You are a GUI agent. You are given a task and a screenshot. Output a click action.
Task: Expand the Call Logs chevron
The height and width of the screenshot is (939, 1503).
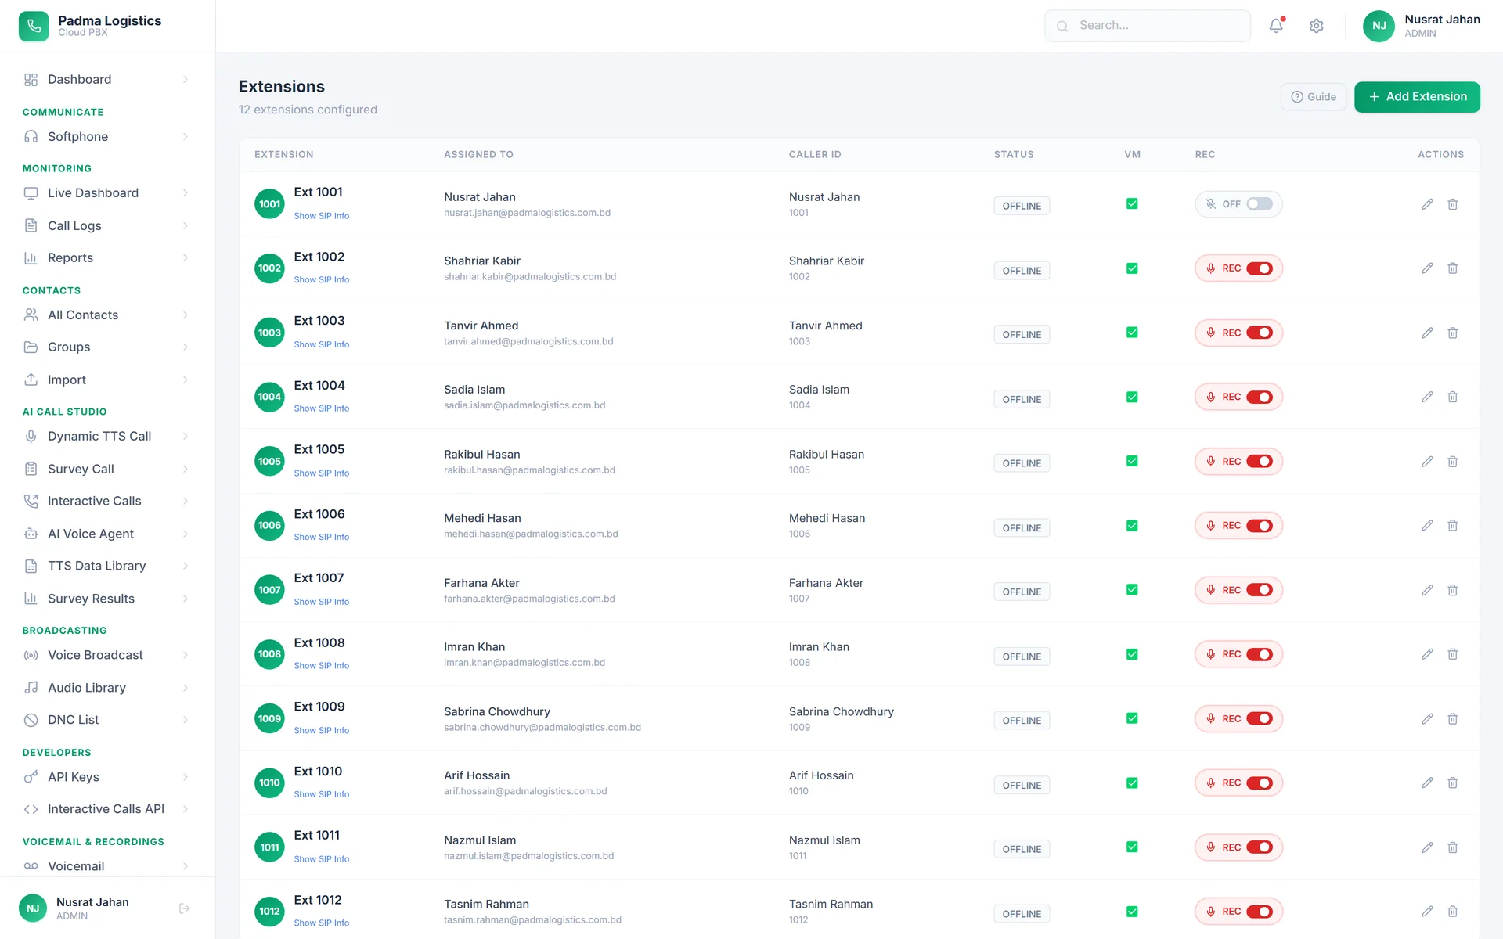186,225
